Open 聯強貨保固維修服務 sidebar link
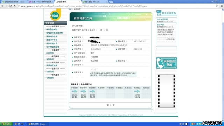This screenshot has height=126, width=224. [55, 33]
